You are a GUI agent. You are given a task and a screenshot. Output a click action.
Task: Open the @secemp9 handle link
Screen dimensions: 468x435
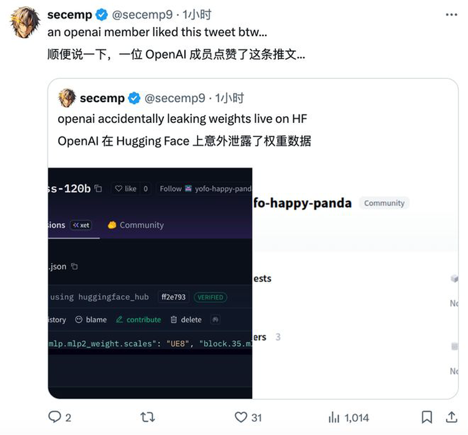(142, 14)
